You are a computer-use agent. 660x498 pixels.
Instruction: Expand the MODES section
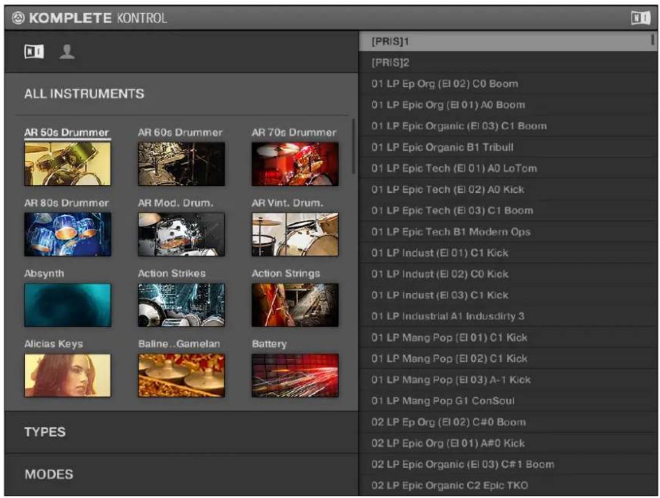181,474
